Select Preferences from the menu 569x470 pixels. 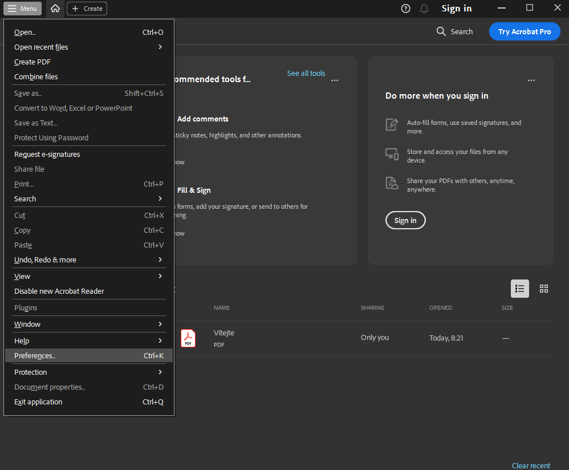pyautogui.click(x=88, y=356)
